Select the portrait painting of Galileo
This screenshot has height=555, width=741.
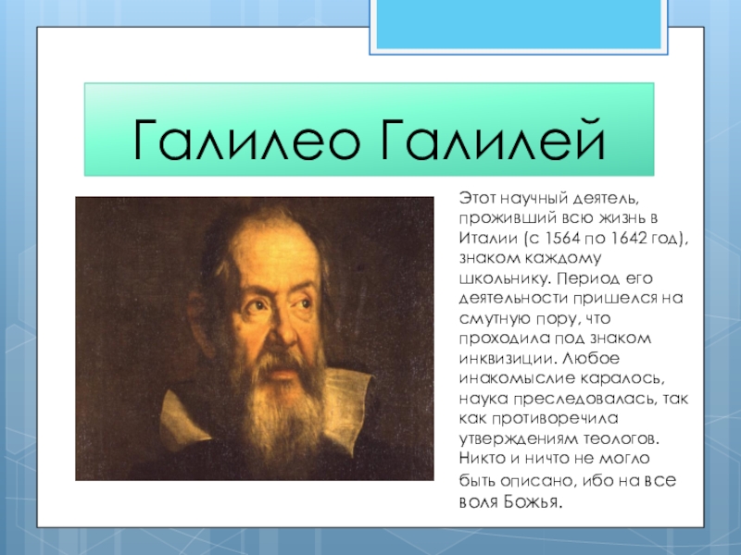255,339
